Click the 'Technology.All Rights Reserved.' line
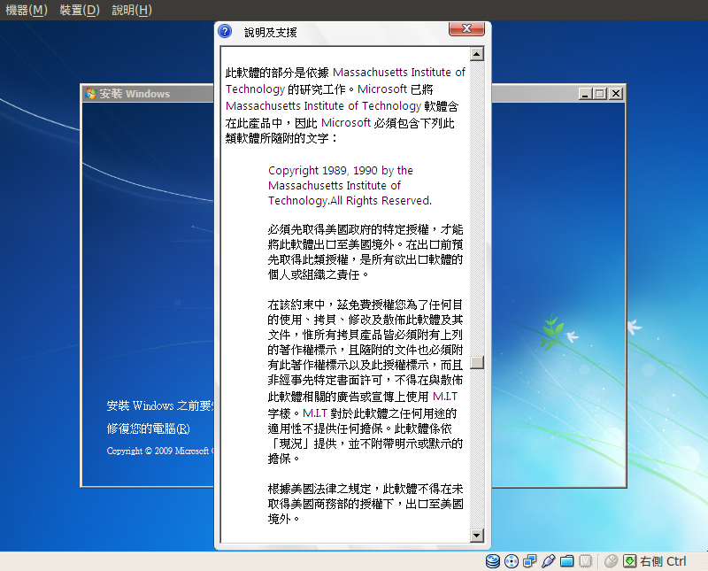Image resolution: width=708 pixels, height=571 pixels. click(350, 201)
